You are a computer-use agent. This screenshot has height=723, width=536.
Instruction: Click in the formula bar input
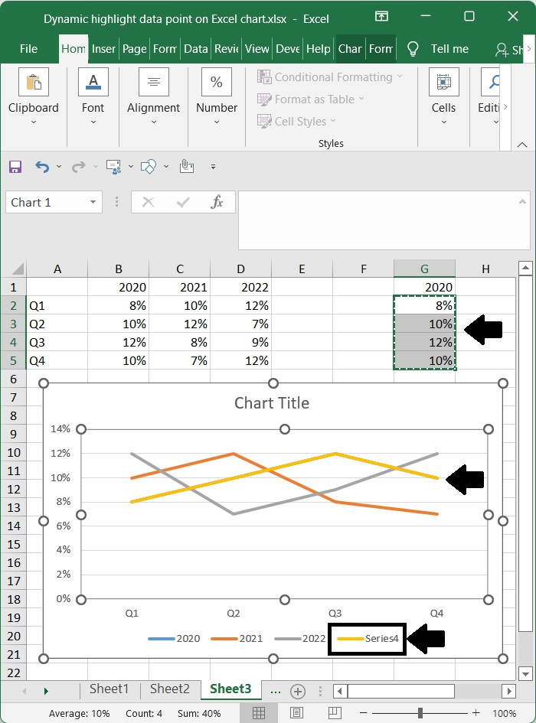384,220
